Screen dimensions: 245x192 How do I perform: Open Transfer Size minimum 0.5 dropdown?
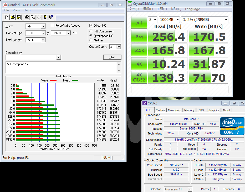pos(43,33)
